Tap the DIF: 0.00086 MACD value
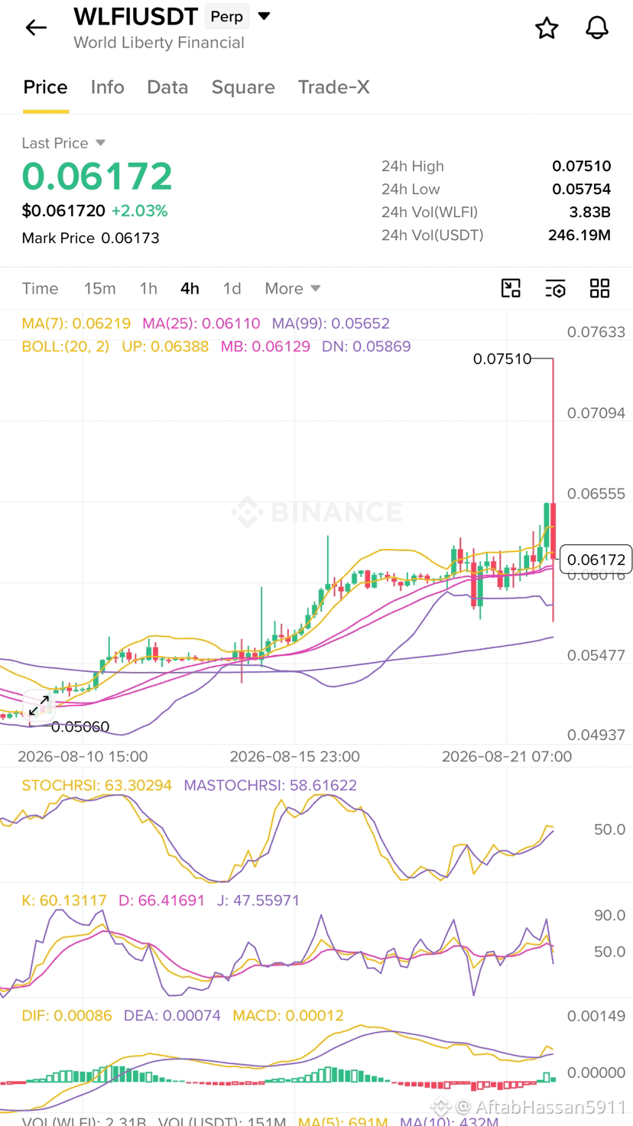The height and width of the screenshot is (1126, 633). click(x=67, y=1016)
